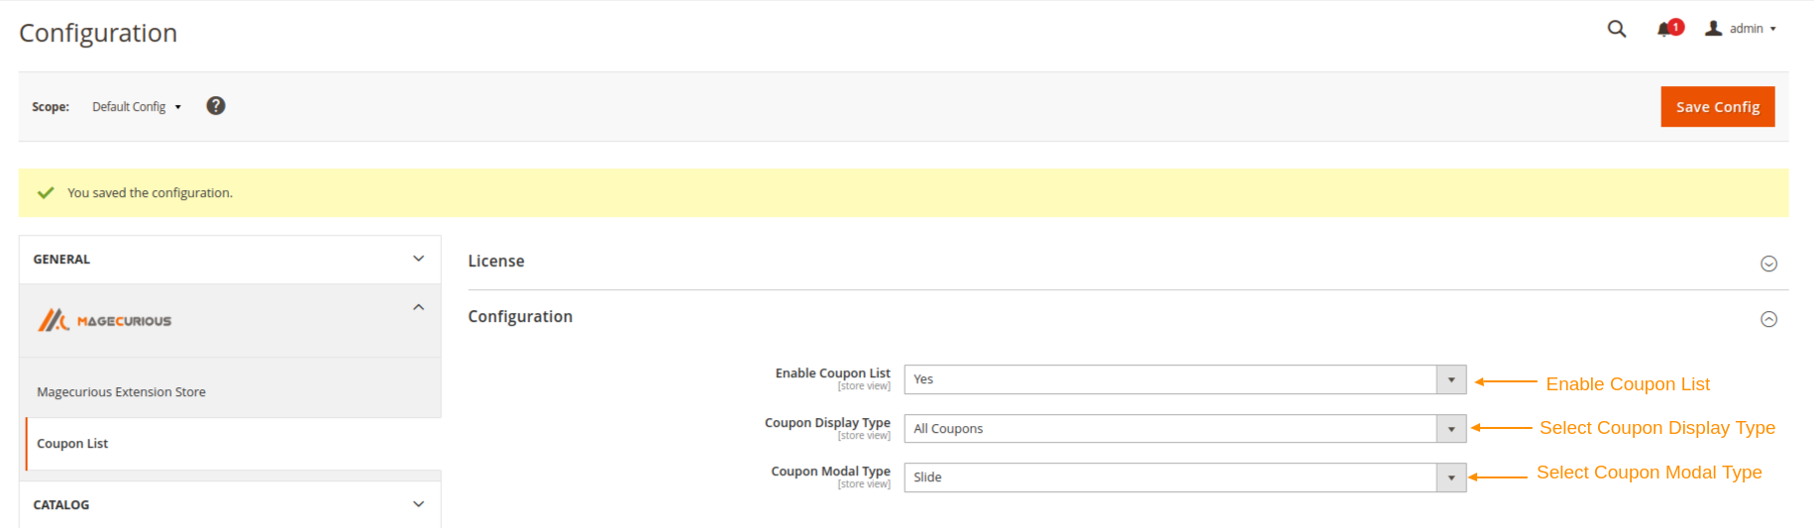Click the Configuration section title
The height and width of the screenshot is (528, 1814).
pyautogui.click(x=520, y=317)
